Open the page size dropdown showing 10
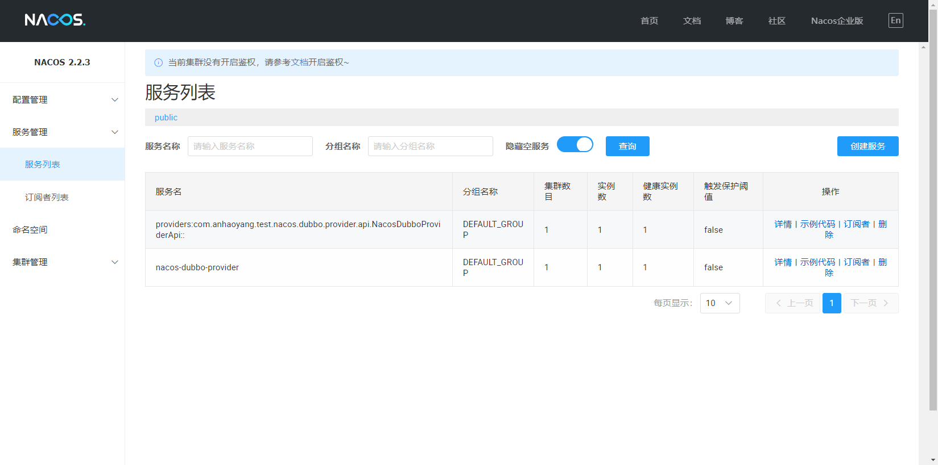 (720, 303)
